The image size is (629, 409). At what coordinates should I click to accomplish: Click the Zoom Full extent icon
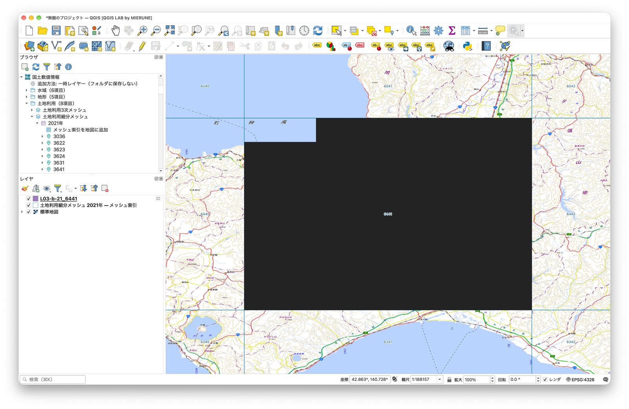[169, 30]
